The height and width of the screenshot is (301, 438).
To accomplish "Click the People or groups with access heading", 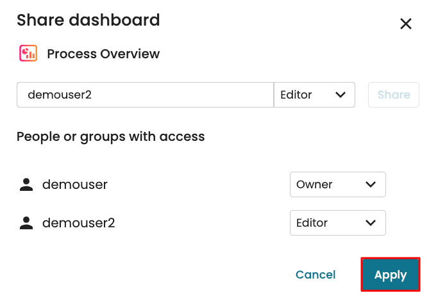I will pyautogui.click(x=111, y=136).
